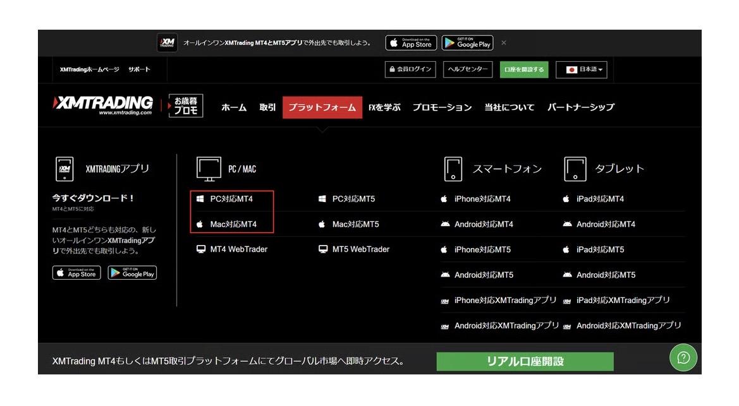Close the top app promotion banner
This screenshot has height=406, width=739.
(504, 43)
